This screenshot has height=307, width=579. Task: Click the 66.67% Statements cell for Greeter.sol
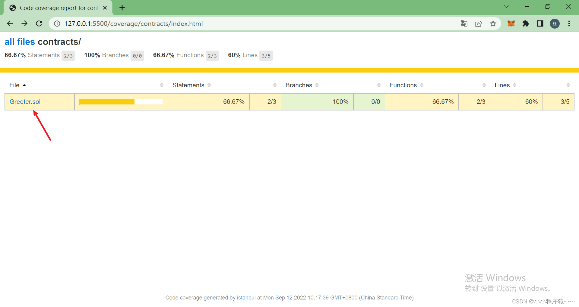point(208,102)
